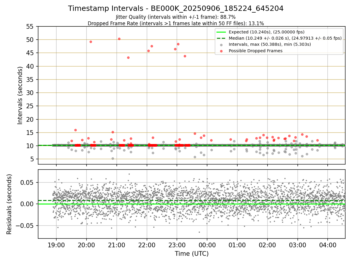This screenshot has width=352, height=264.
Task: Select the 'Dropped Frame Rate' subtitle line showing 13.1%
Action: click(x=176, y=23)
